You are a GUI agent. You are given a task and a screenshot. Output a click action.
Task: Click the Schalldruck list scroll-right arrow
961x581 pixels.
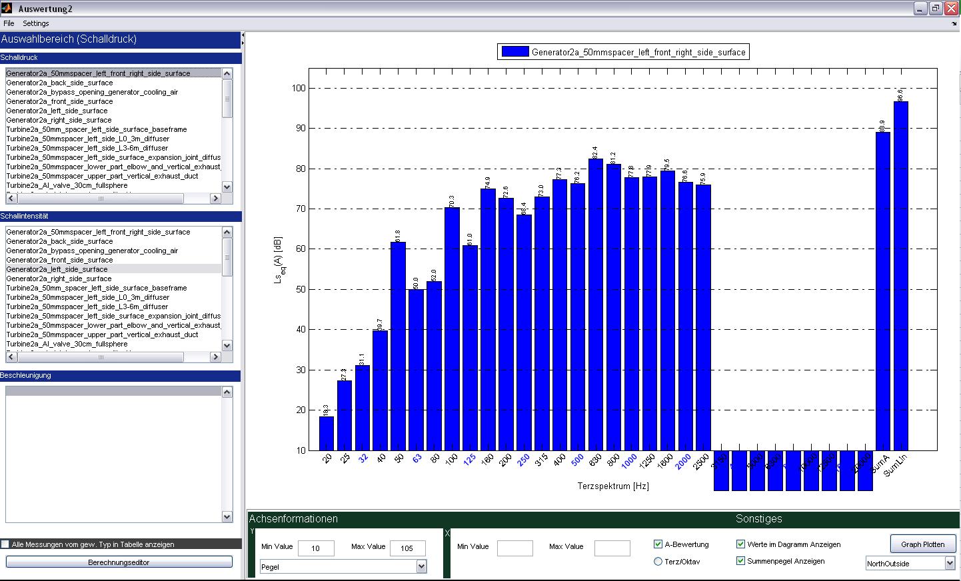pos(215,199)
